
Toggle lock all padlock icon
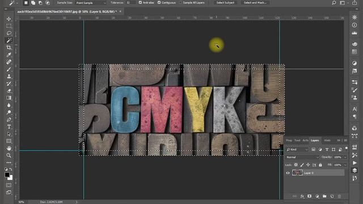click(320, 165)
